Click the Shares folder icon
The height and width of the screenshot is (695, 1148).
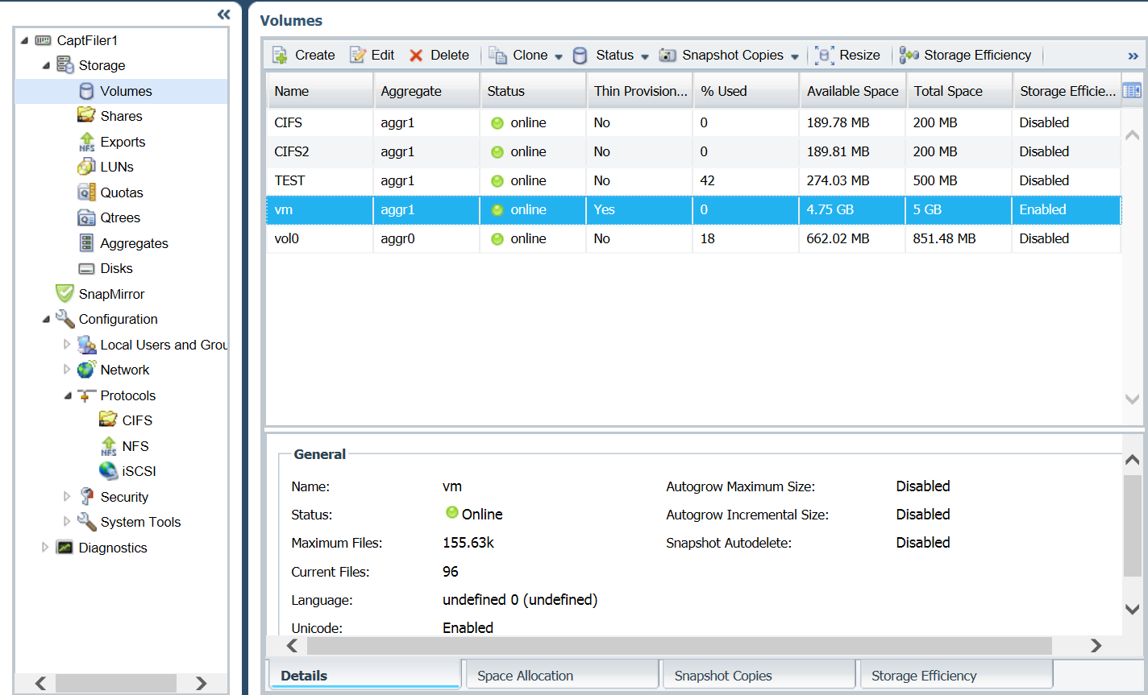tap(86, 116)
